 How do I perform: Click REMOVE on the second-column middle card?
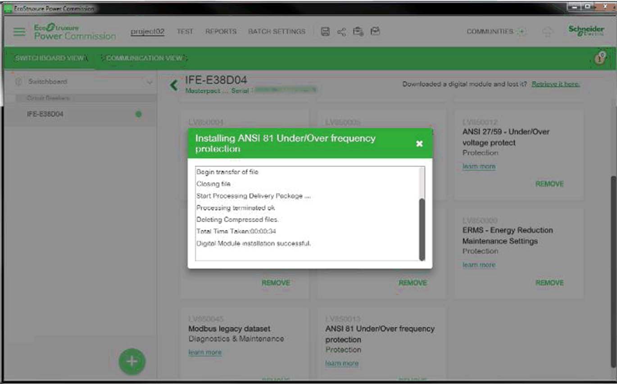(413, 283)
